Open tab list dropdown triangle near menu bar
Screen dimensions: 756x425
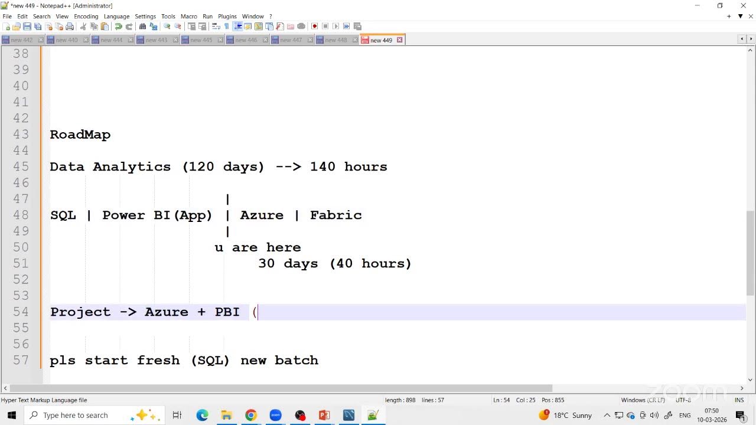(740, 17)
